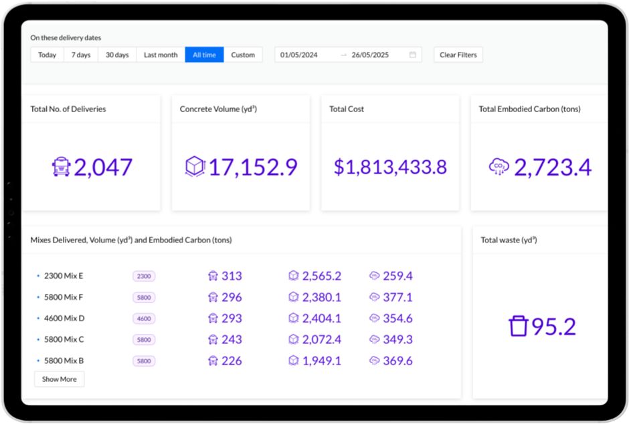
Task: Click the truck icon in 5800 Mix B row
Action: point(213,361)
